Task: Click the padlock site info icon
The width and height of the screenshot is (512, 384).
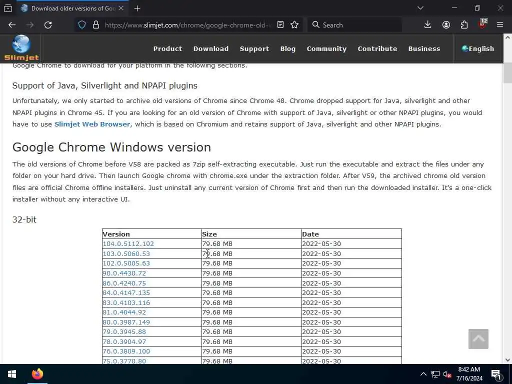Action: click(96, 25)
